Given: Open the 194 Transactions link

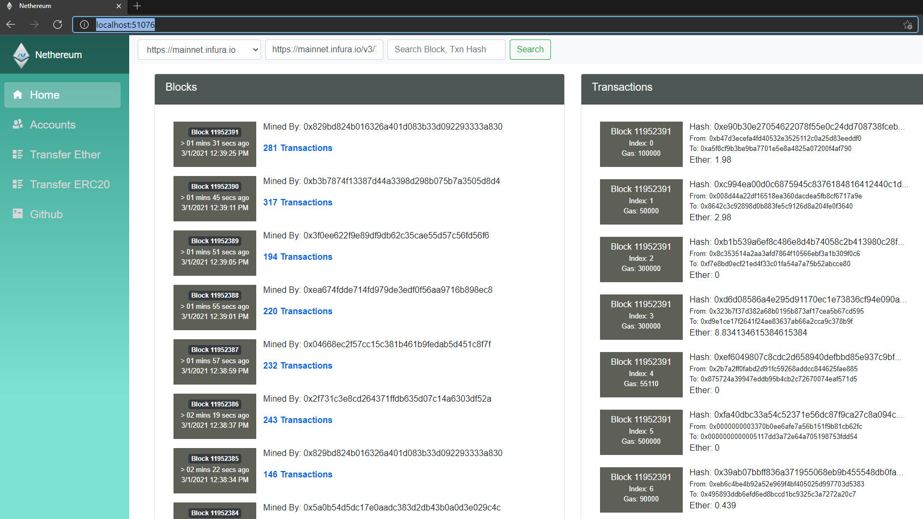Looking at the screenshot, I should coord(298,257).
